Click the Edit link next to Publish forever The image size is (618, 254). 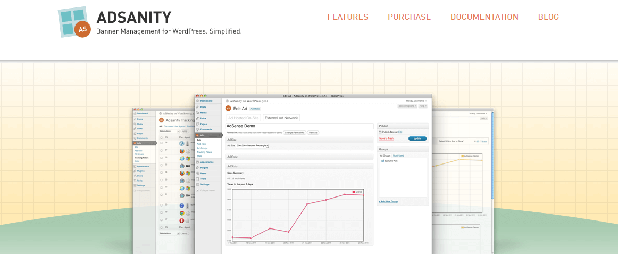pyautogui.click(x=400, y=132)
